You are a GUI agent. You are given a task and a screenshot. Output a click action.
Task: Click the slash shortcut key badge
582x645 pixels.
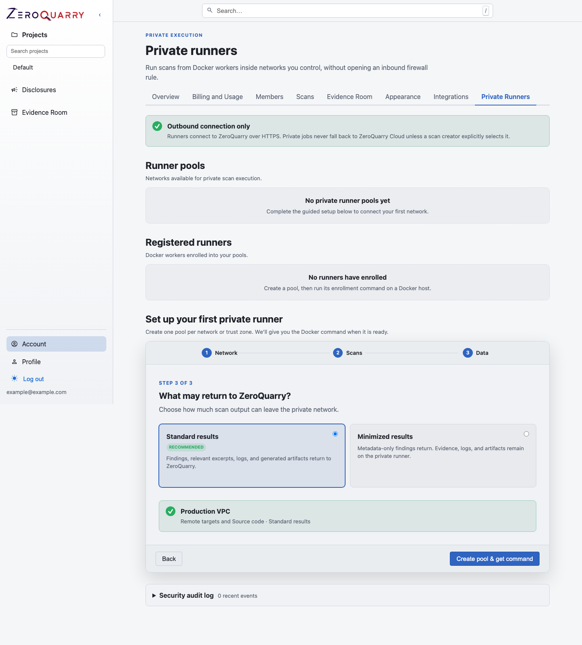point(486,11)
